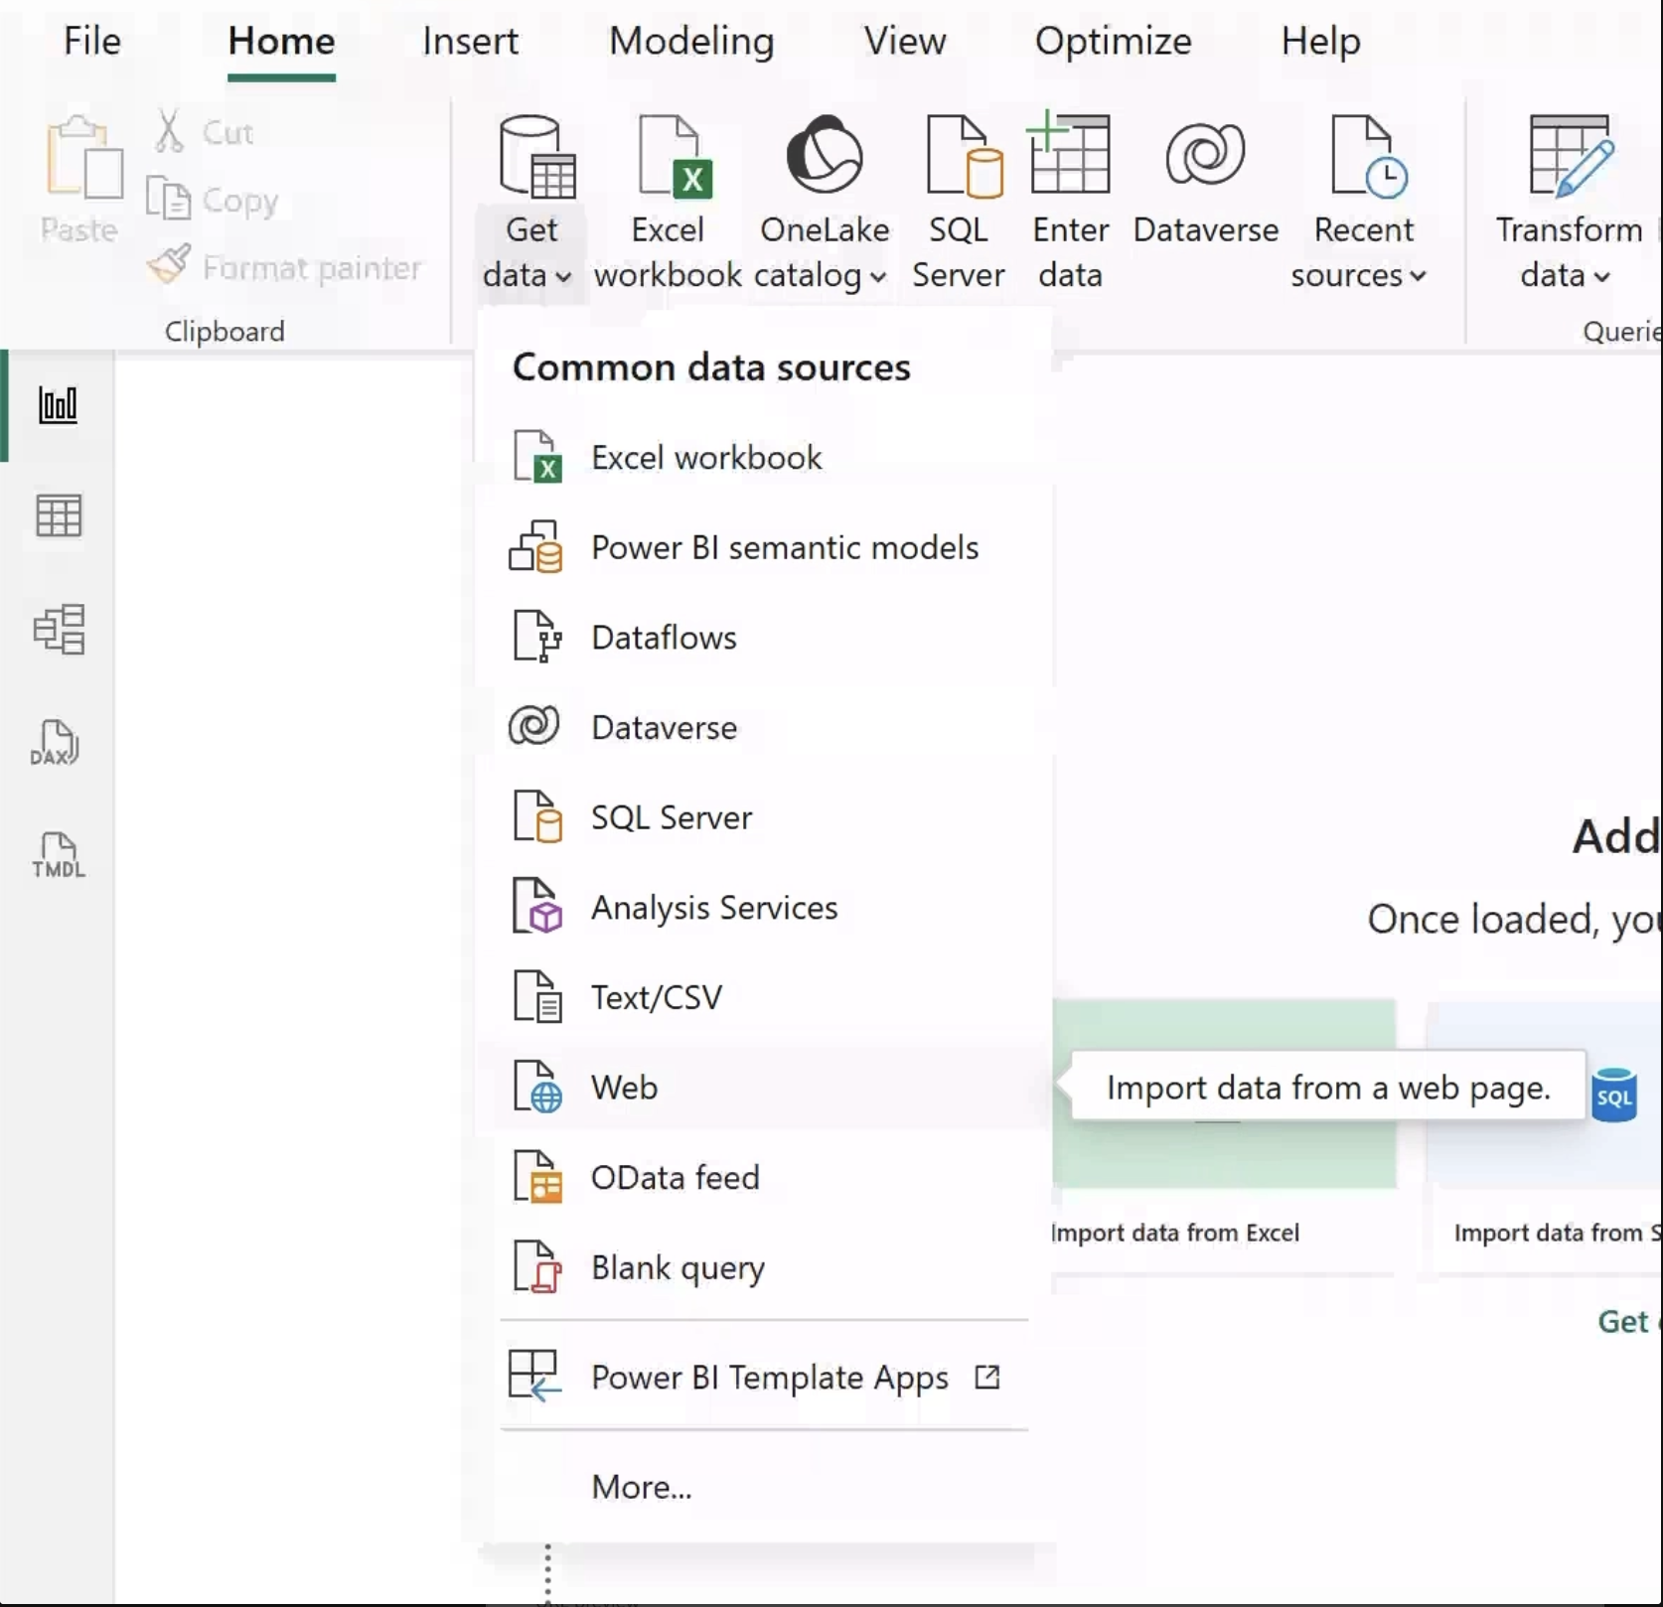Open Report view in left sidebar
The width and height of the screenshot is (1663, 1607).
(x=58, y=405)
